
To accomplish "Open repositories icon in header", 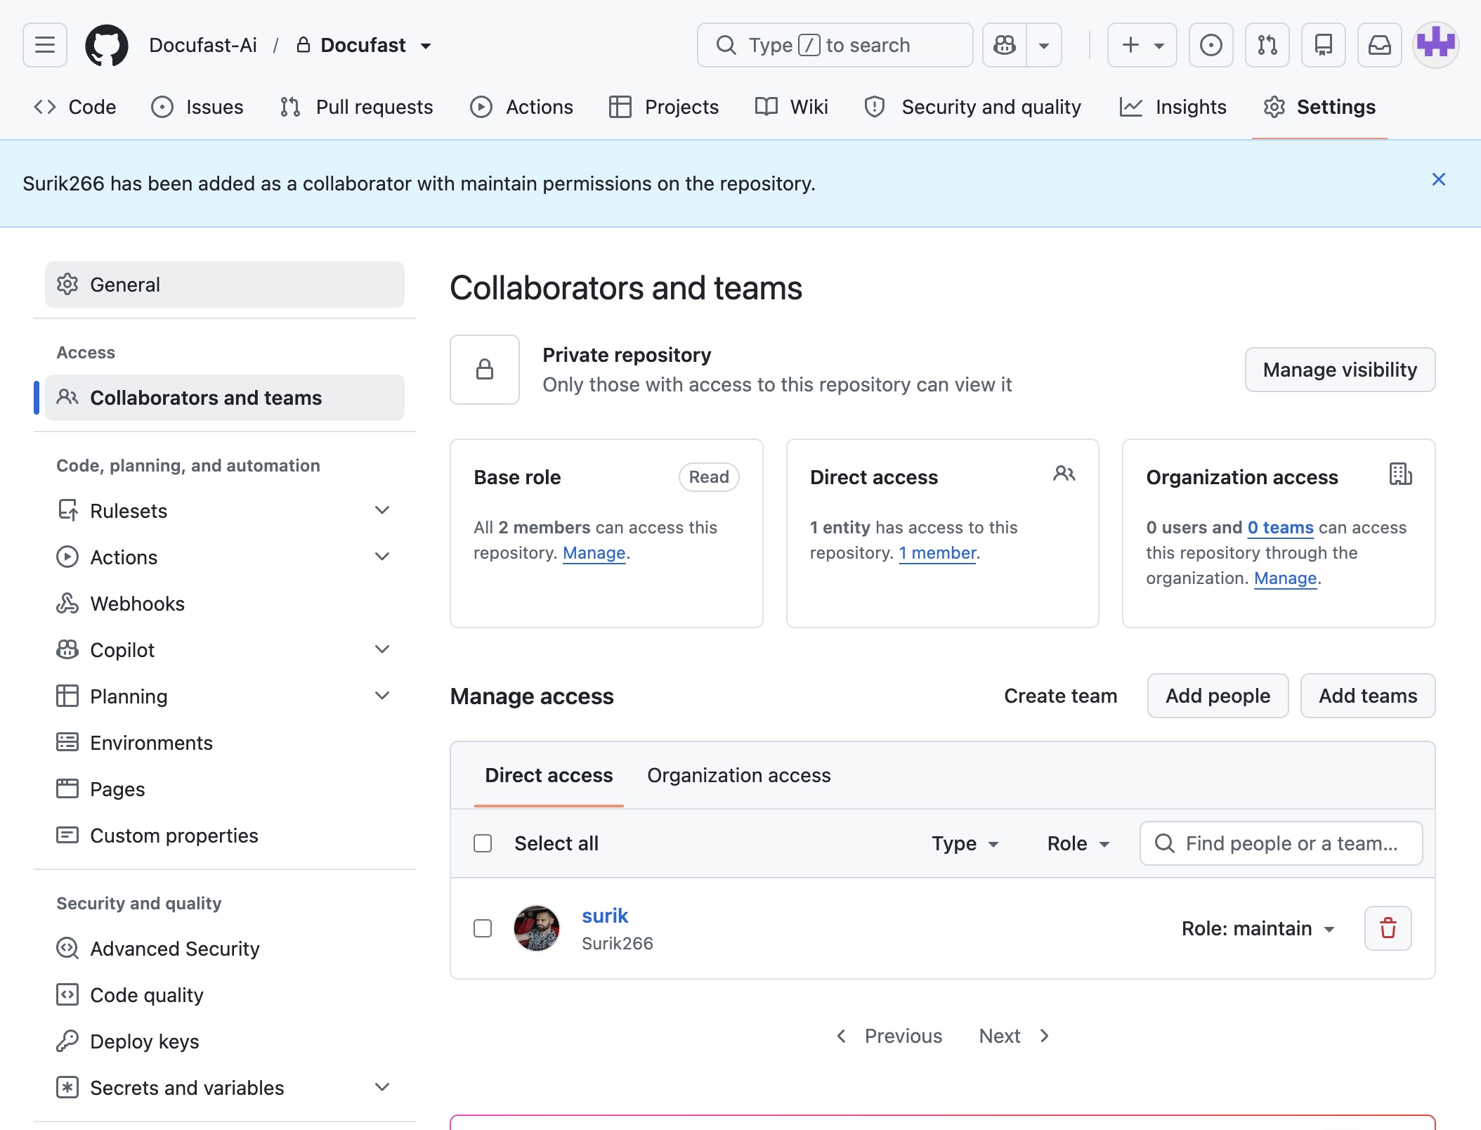I will (1323, 45).
